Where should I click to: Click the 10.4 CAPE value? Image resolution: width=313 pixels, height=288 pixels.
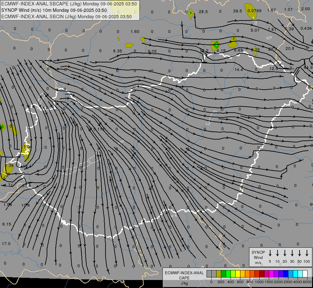coord(26,205)
